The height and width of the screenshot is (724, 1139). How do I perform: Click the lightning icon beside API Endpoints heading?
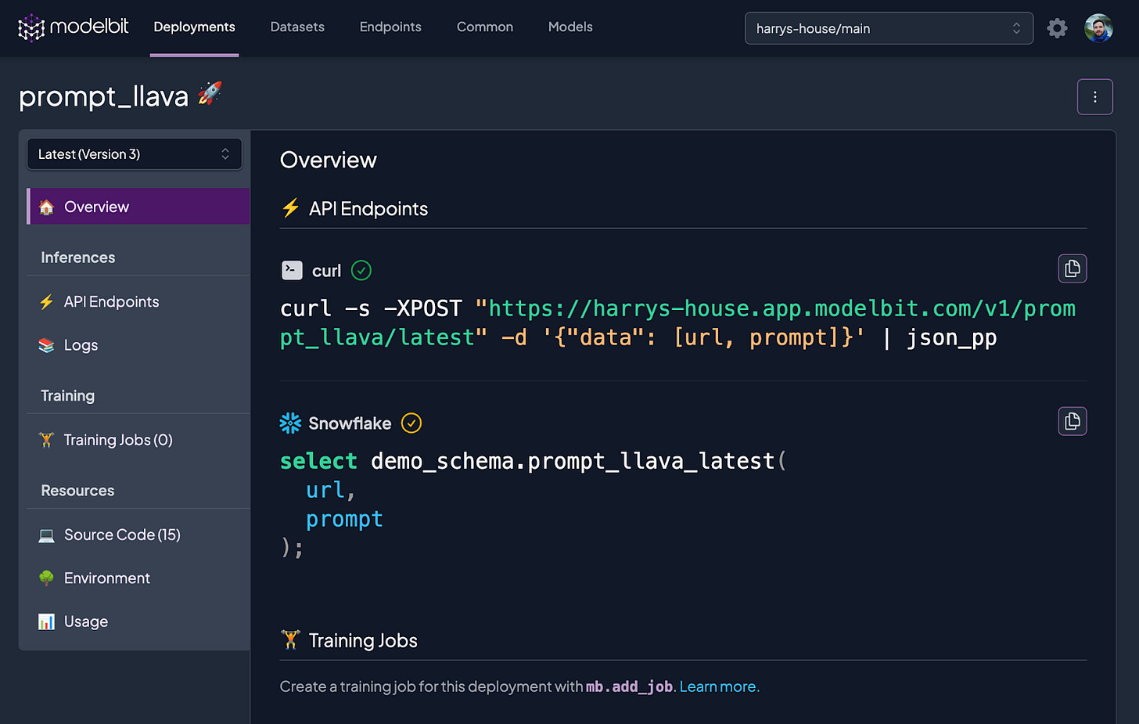[290, 208]
